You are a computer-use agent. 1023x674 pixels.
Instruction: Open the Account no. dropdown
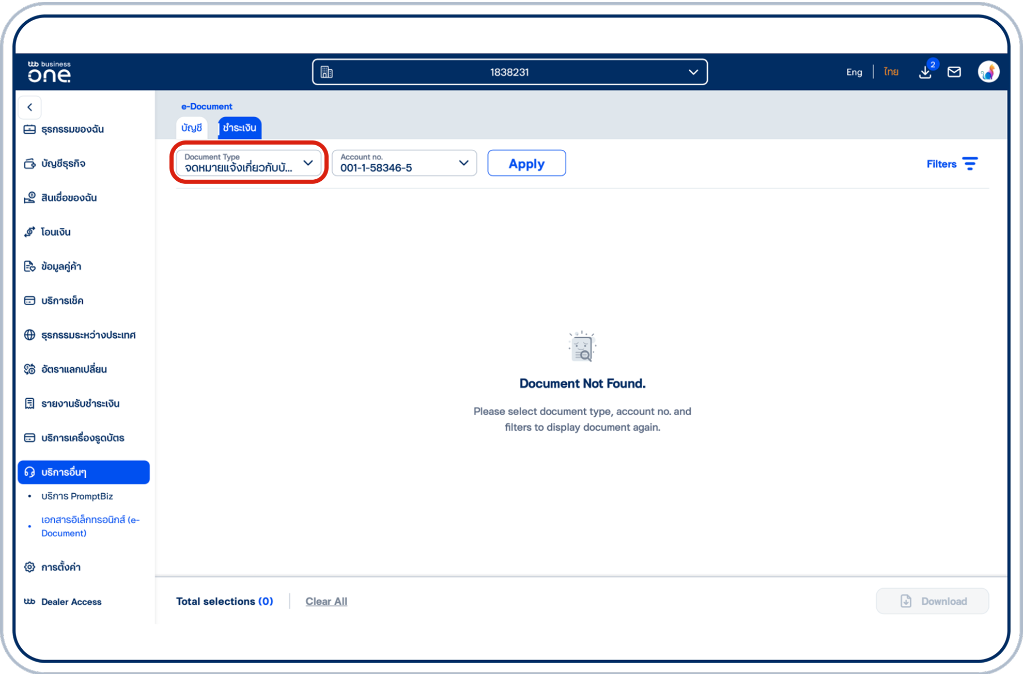point(462,163)
